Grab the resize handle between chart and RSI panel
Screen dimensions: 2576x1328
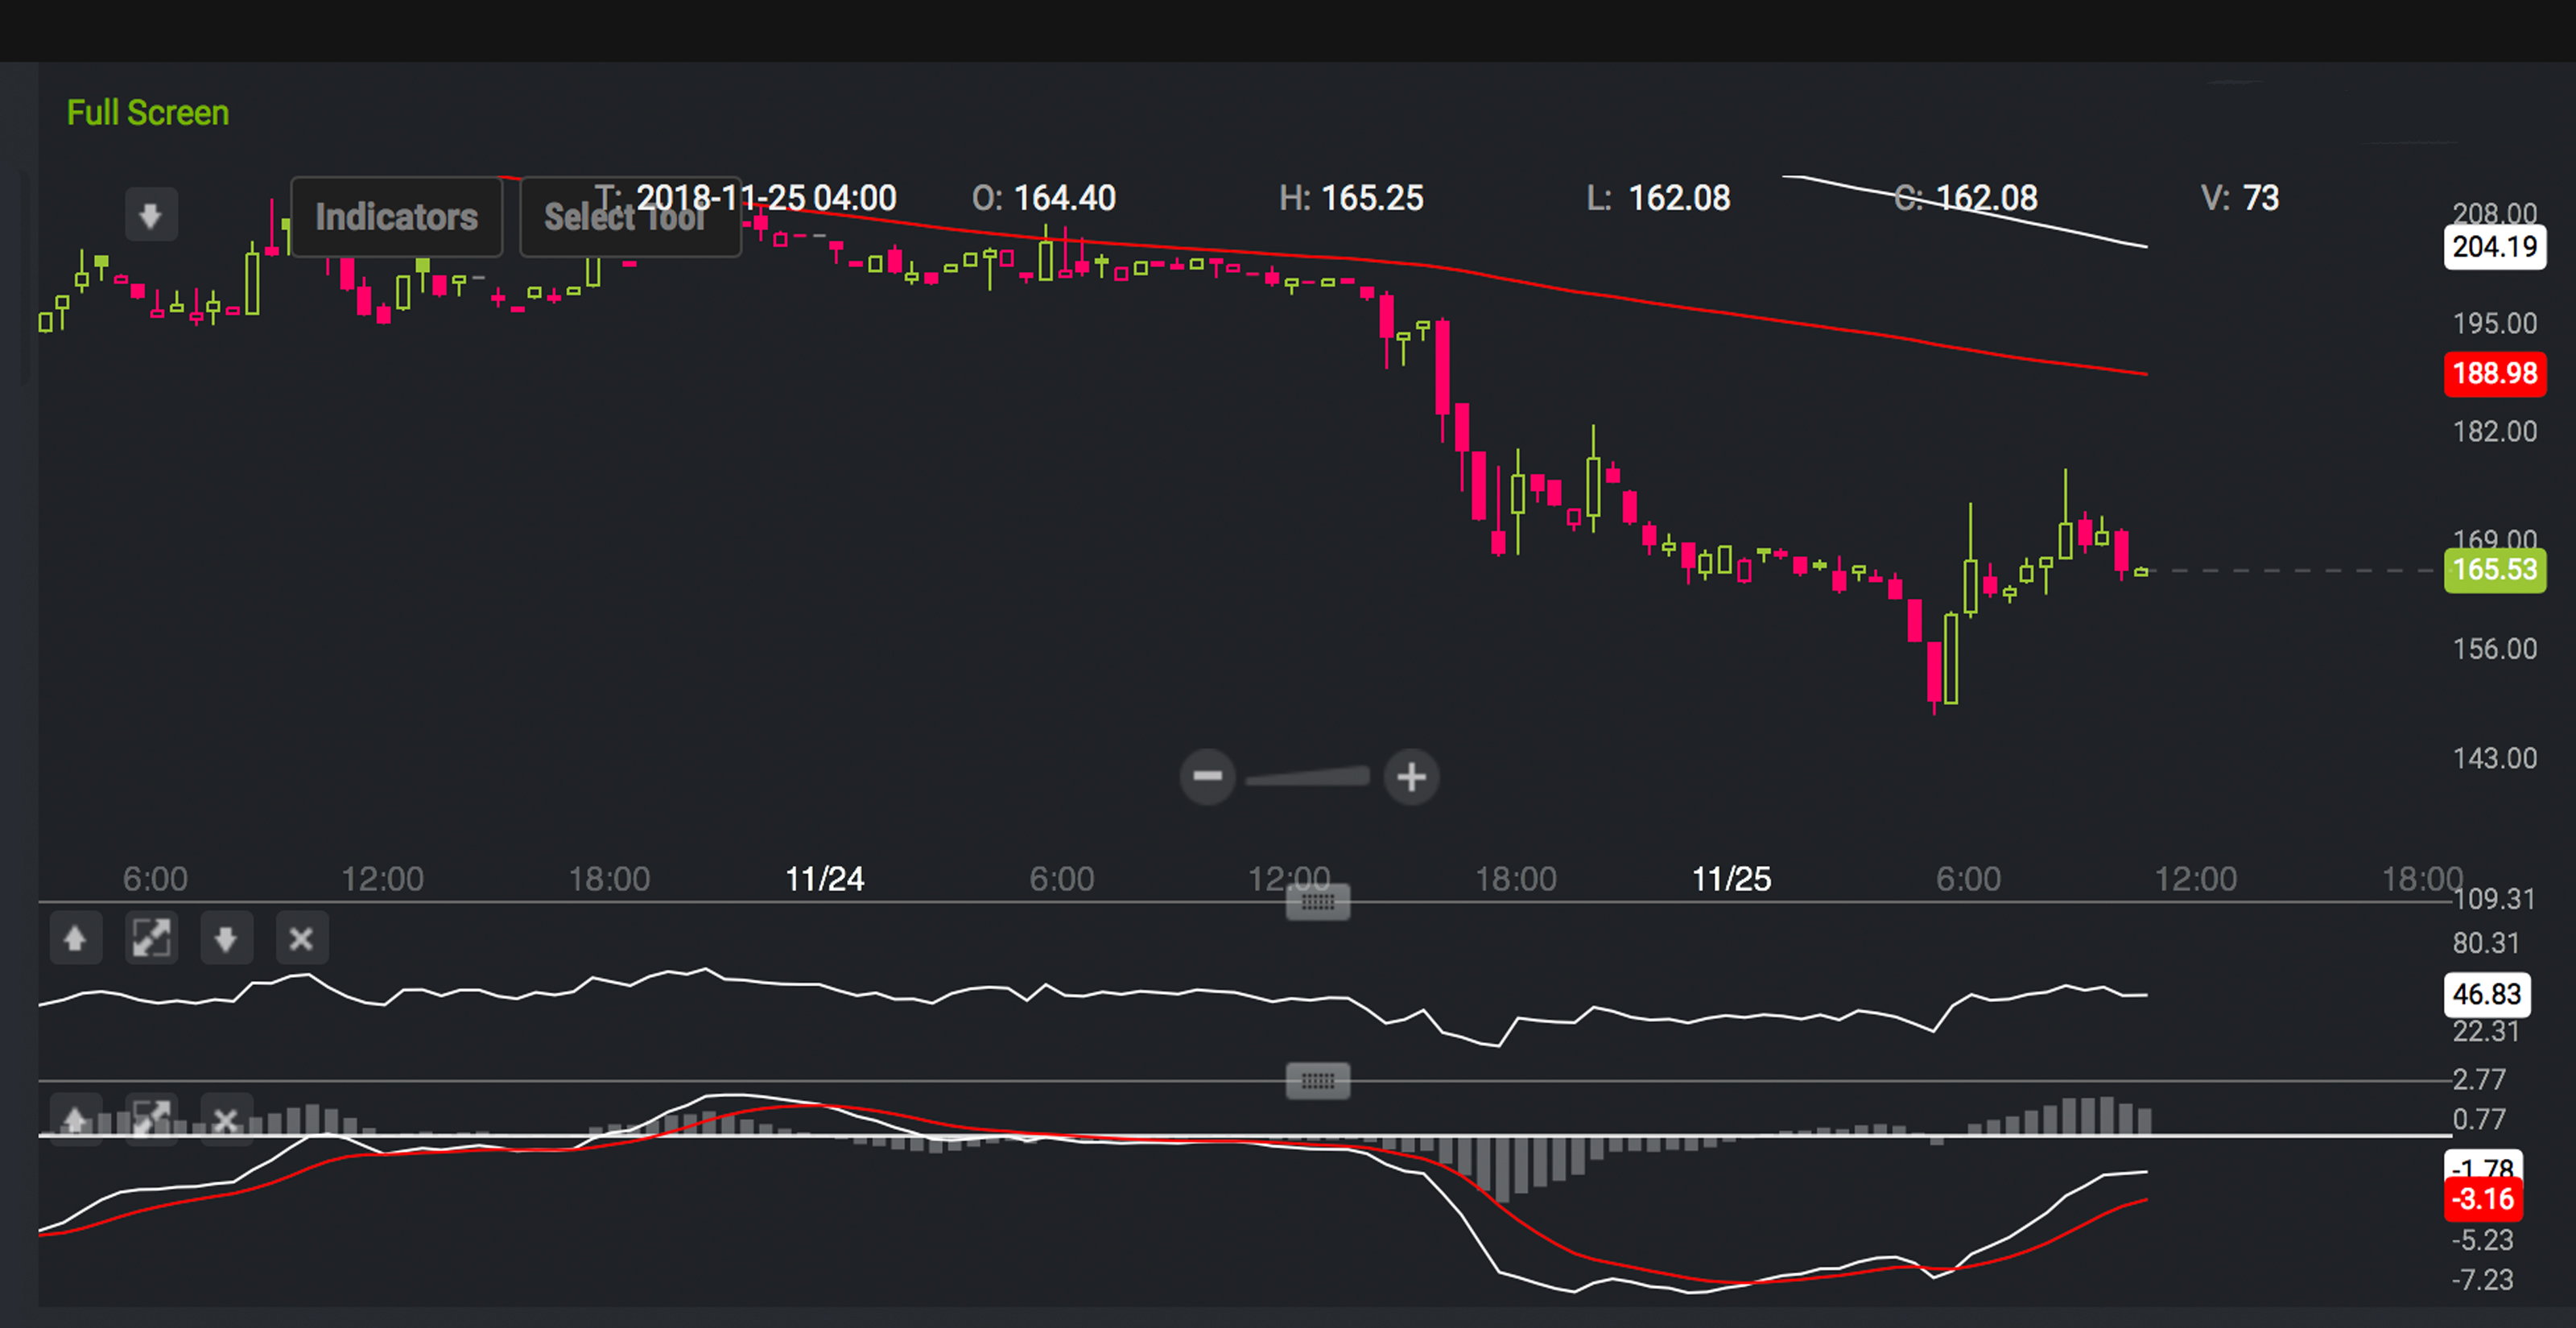click(x=1317, y=902)
